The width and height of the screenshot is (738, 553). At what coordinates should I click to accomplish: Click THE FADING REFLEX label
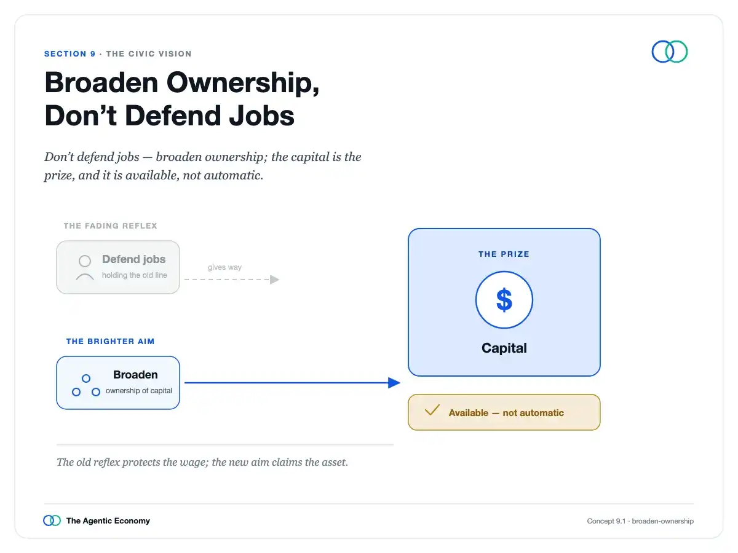(x=111, y=226)
